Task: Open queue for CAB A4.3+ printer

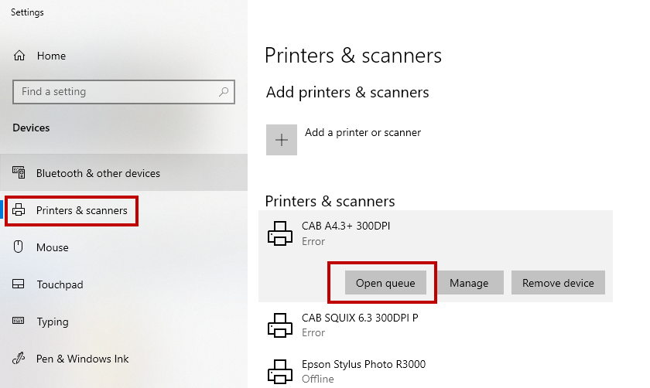Action: [385, 283]
